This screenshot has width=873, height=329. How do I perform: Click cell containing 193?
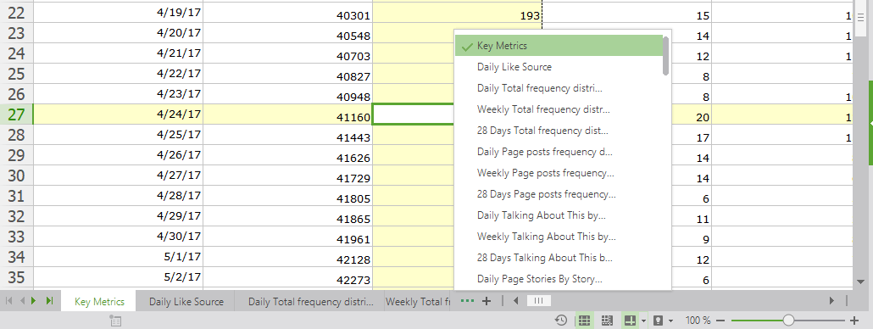pos(457,13)
